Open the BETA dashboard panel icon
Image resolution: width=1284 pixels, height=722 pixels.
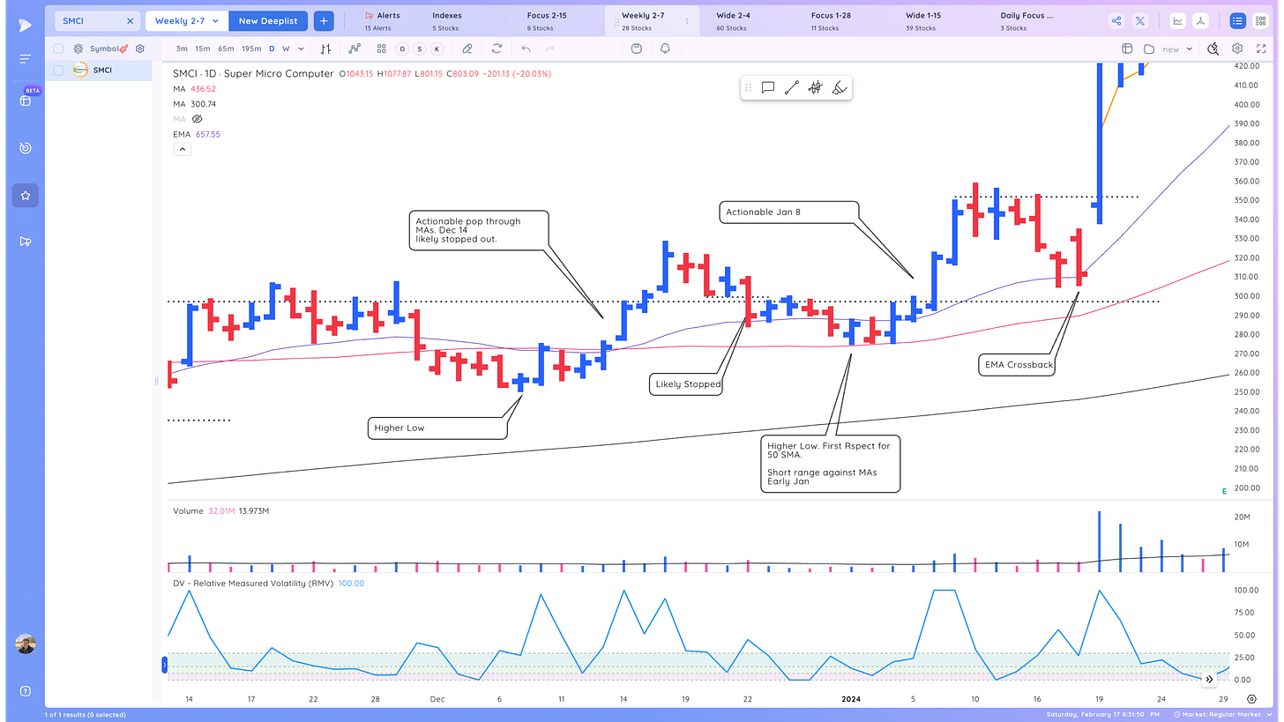point(25,100)
